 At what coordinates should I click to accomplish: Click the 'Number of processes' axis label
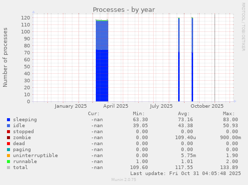pos(5,57)
